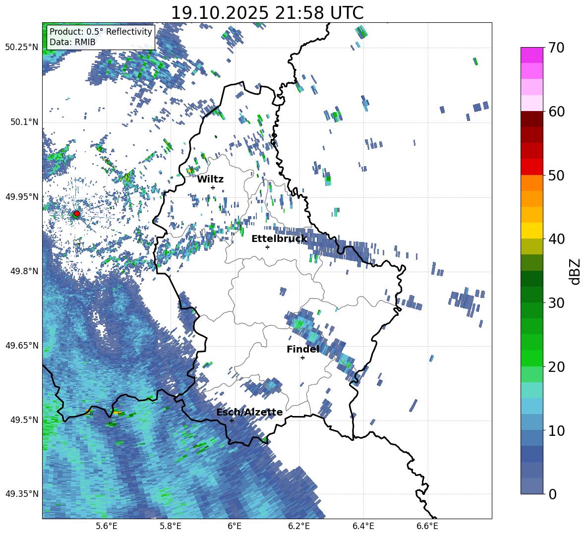
Task: Click the Findel station cross marker
Action: click(302, 358)
